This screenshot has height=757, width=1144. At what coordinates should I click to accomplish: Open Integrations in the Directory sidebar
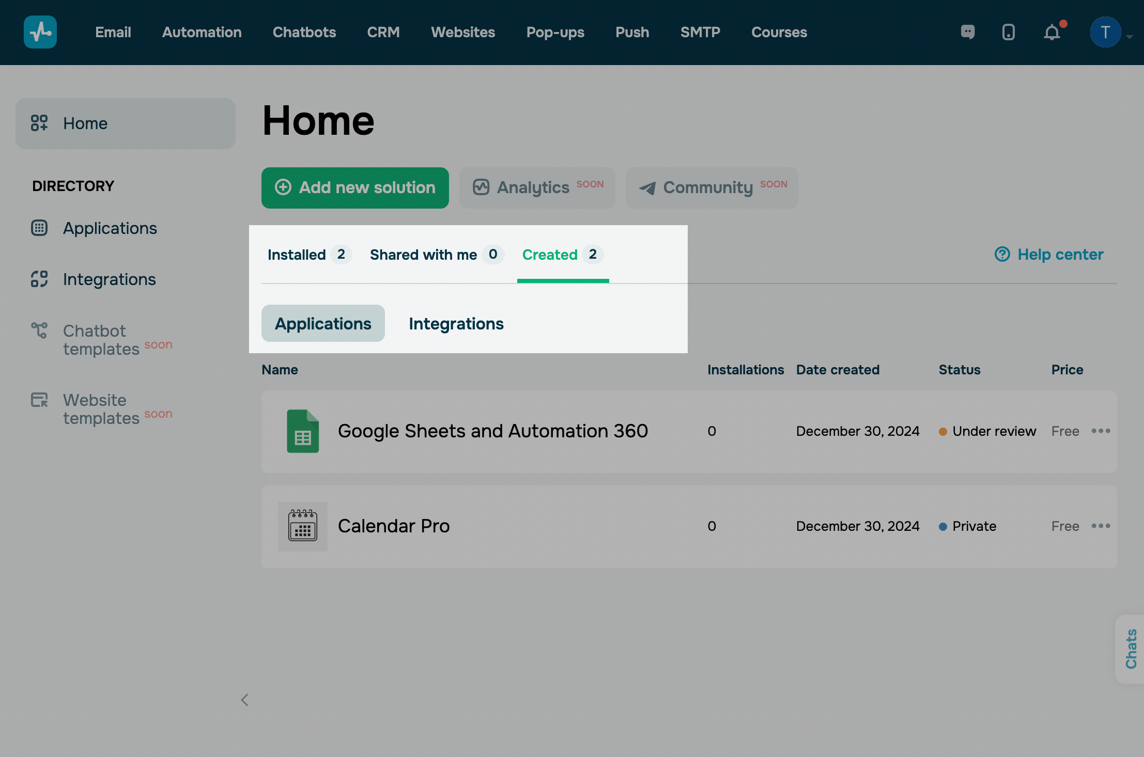click(110, 279)
